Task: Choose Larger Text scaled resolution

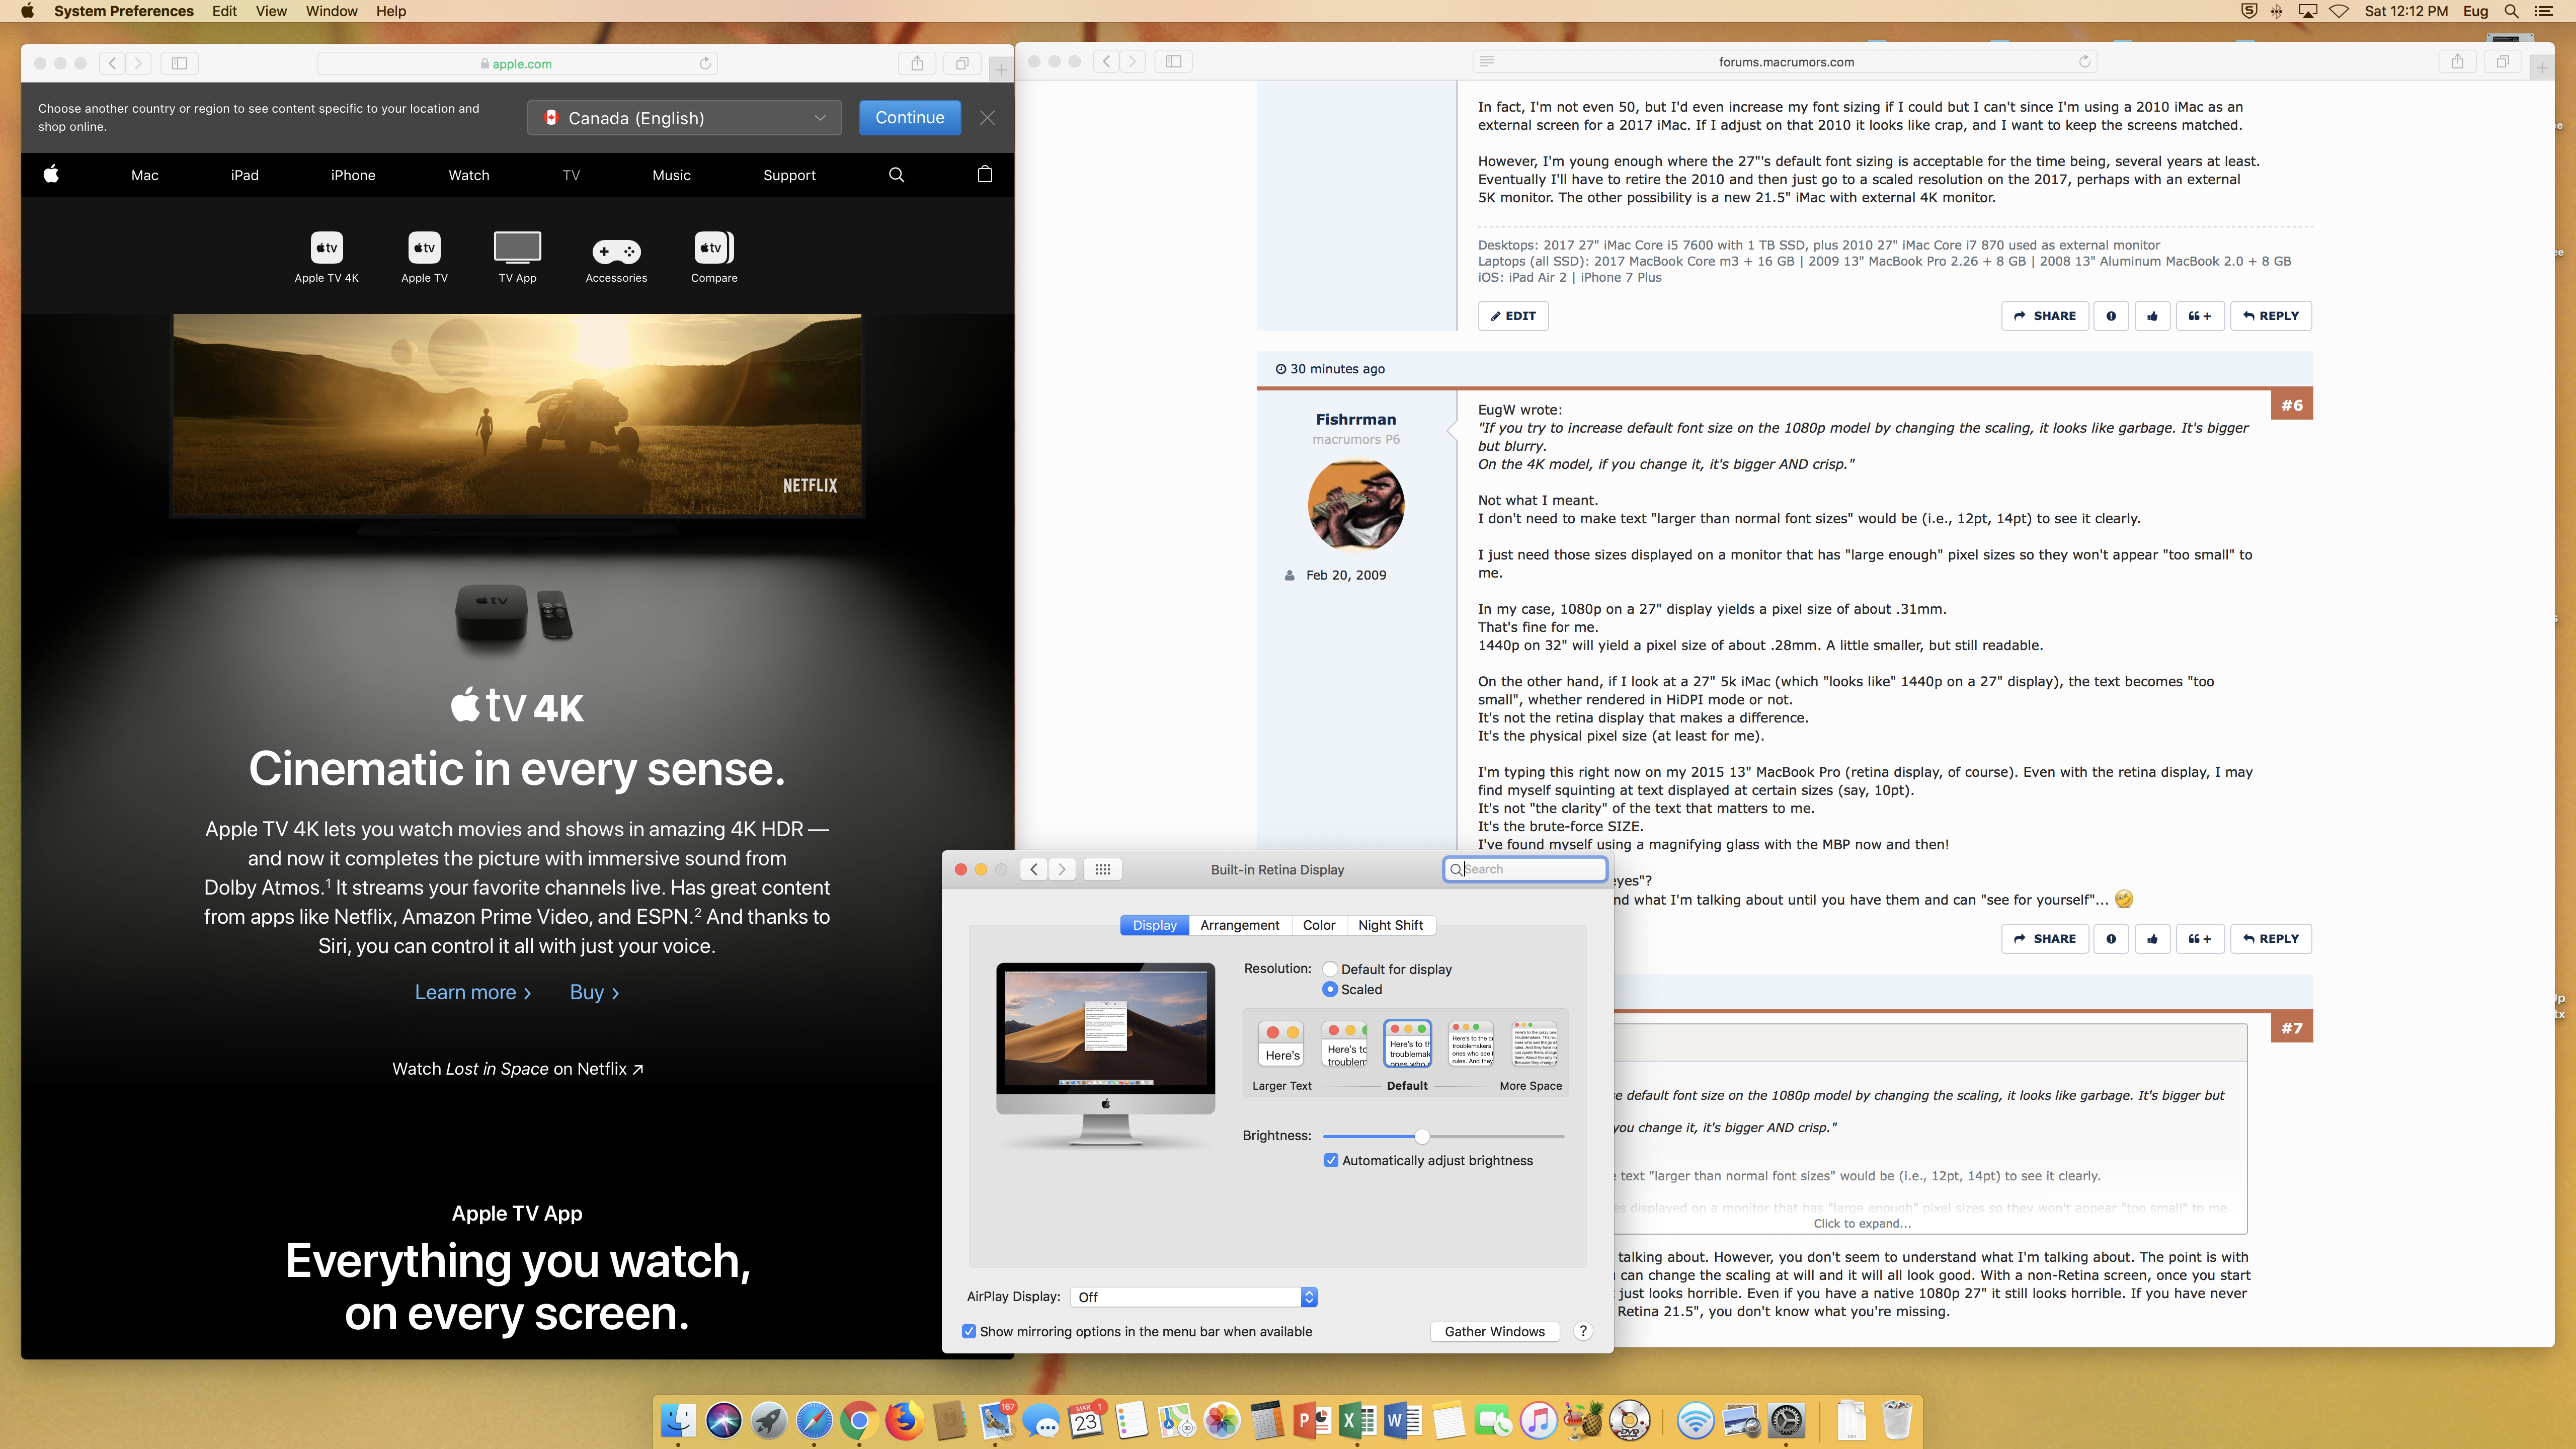Action: 1282,1043
